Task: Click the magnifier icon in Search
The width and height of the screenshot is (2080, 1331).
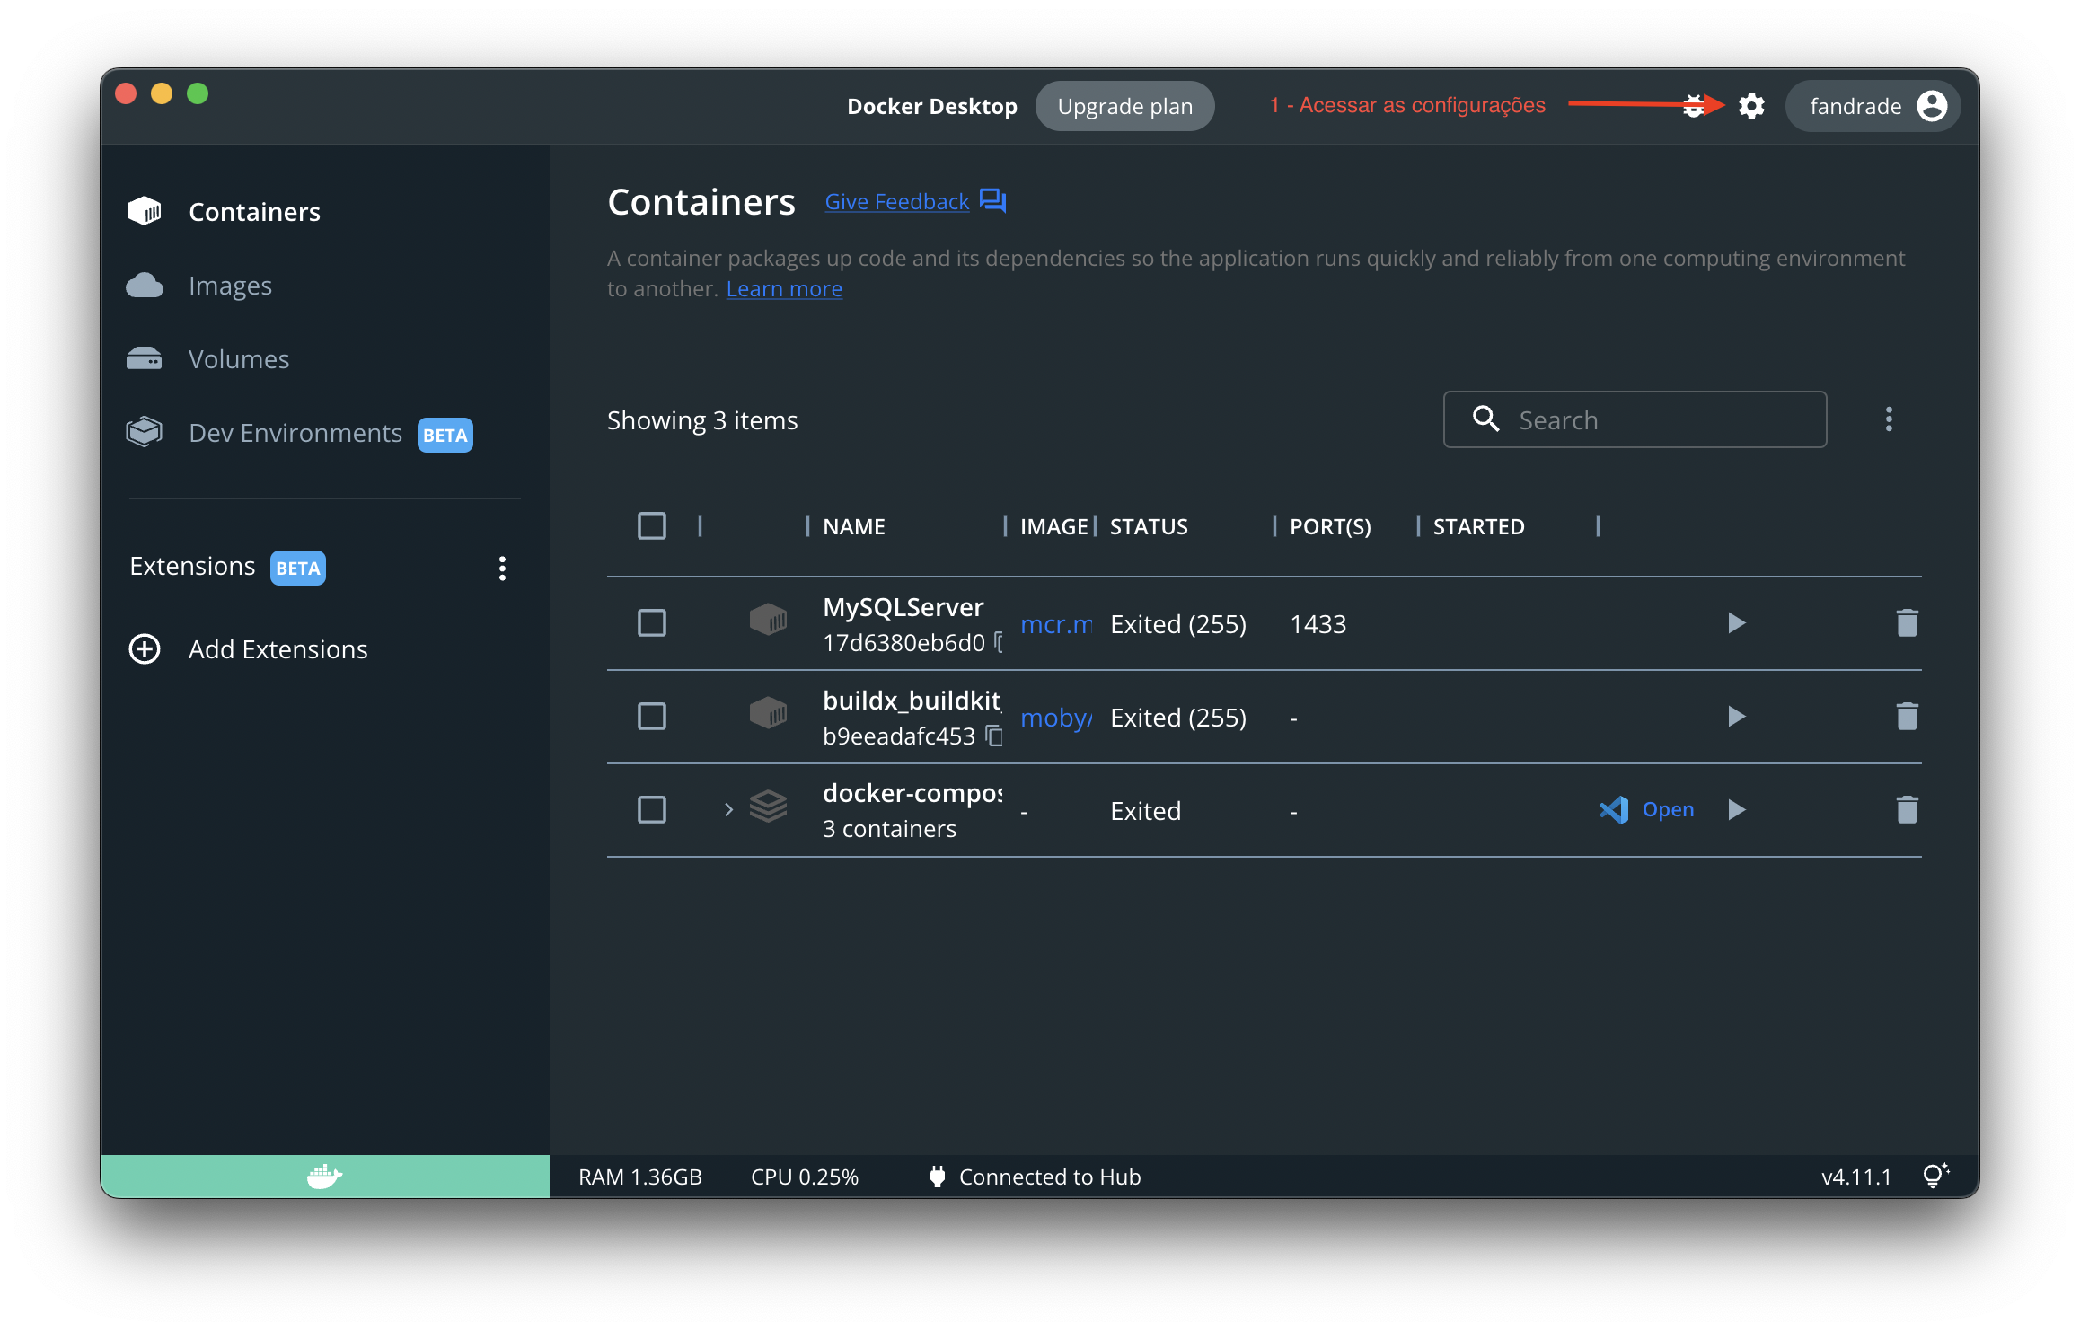Action: (1485, 419)
